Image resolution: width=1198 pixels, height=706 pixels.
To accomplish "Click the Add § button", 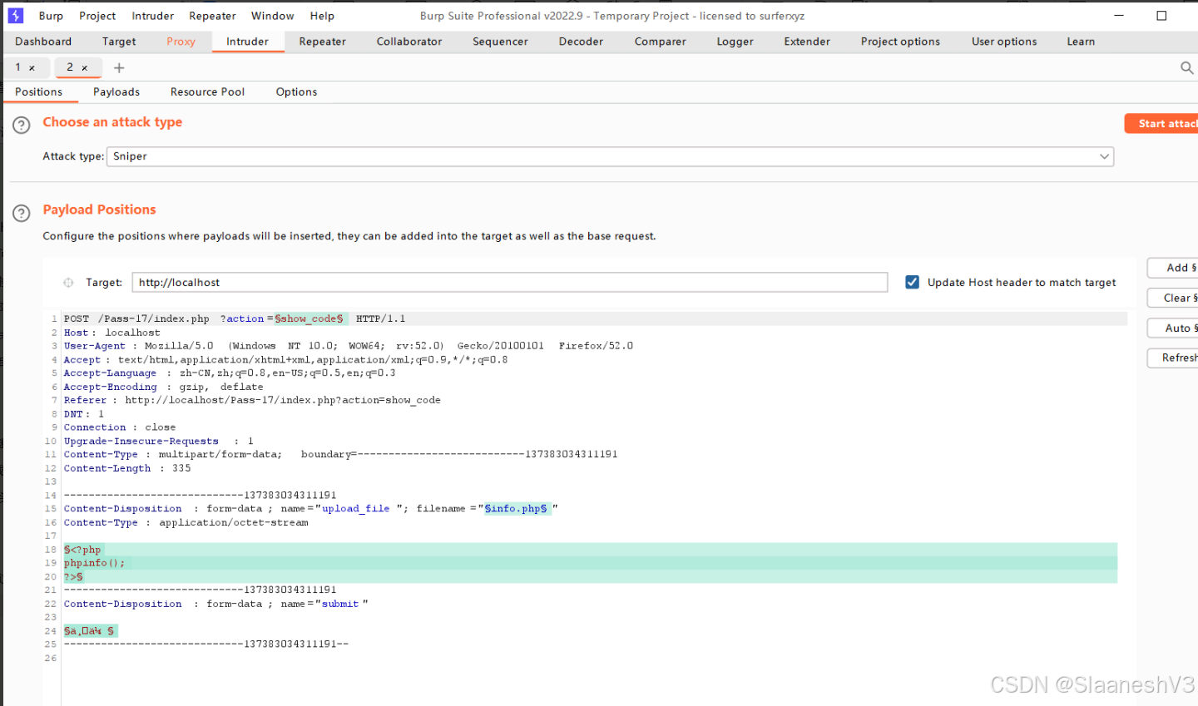I will 1173,268.
